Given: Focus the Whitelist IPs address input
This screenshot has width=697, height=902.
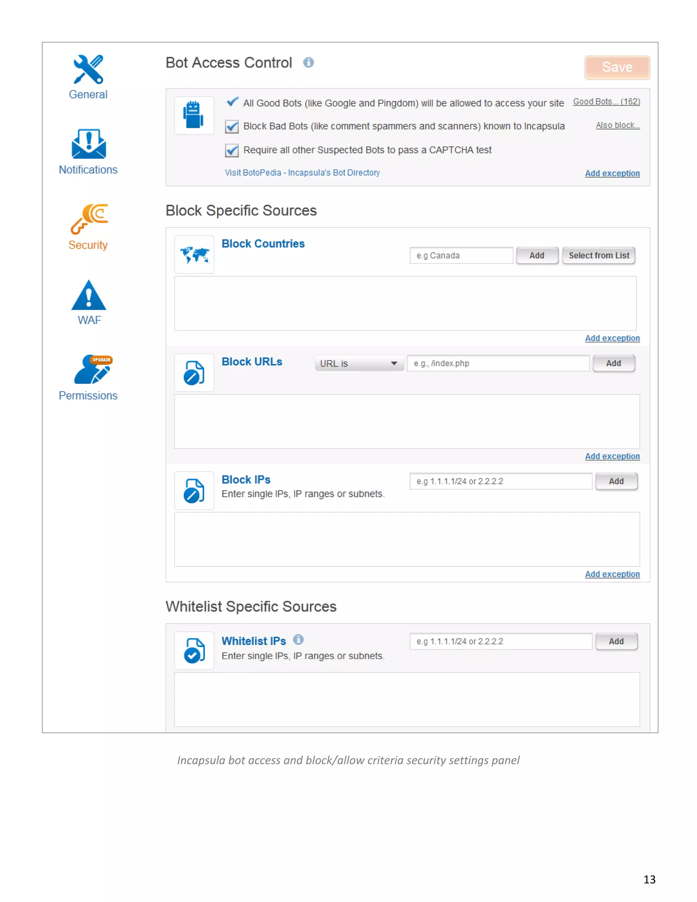Looking at the screenshot, I should coord(501,641).
